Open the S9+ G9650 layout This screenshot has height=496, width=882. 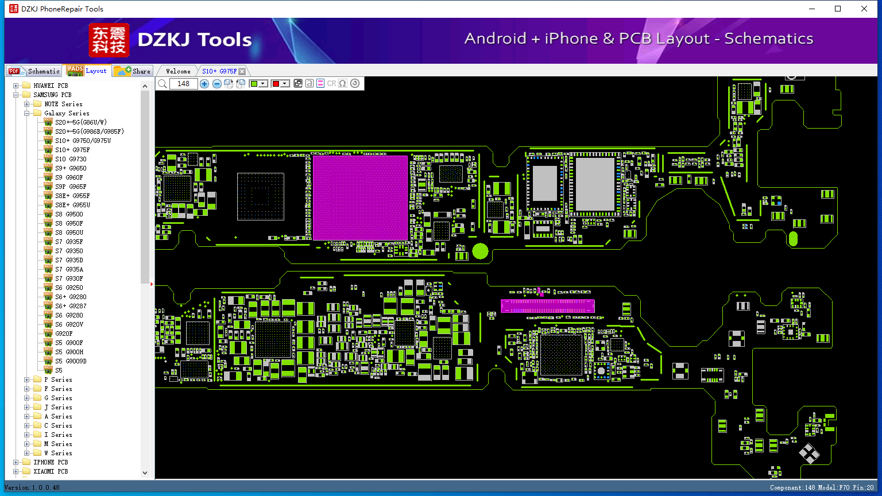click(x=71, y=168)
